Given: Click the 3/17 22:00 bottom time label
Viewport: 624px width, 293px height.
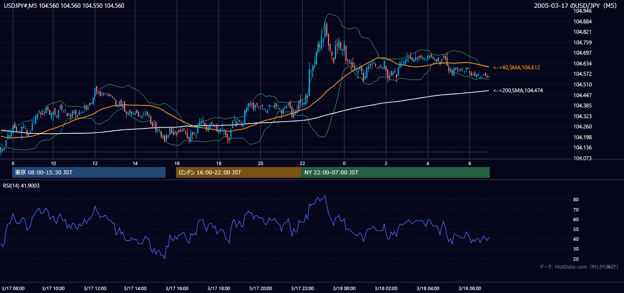Looking at the screenshot, I should (302, 288).
